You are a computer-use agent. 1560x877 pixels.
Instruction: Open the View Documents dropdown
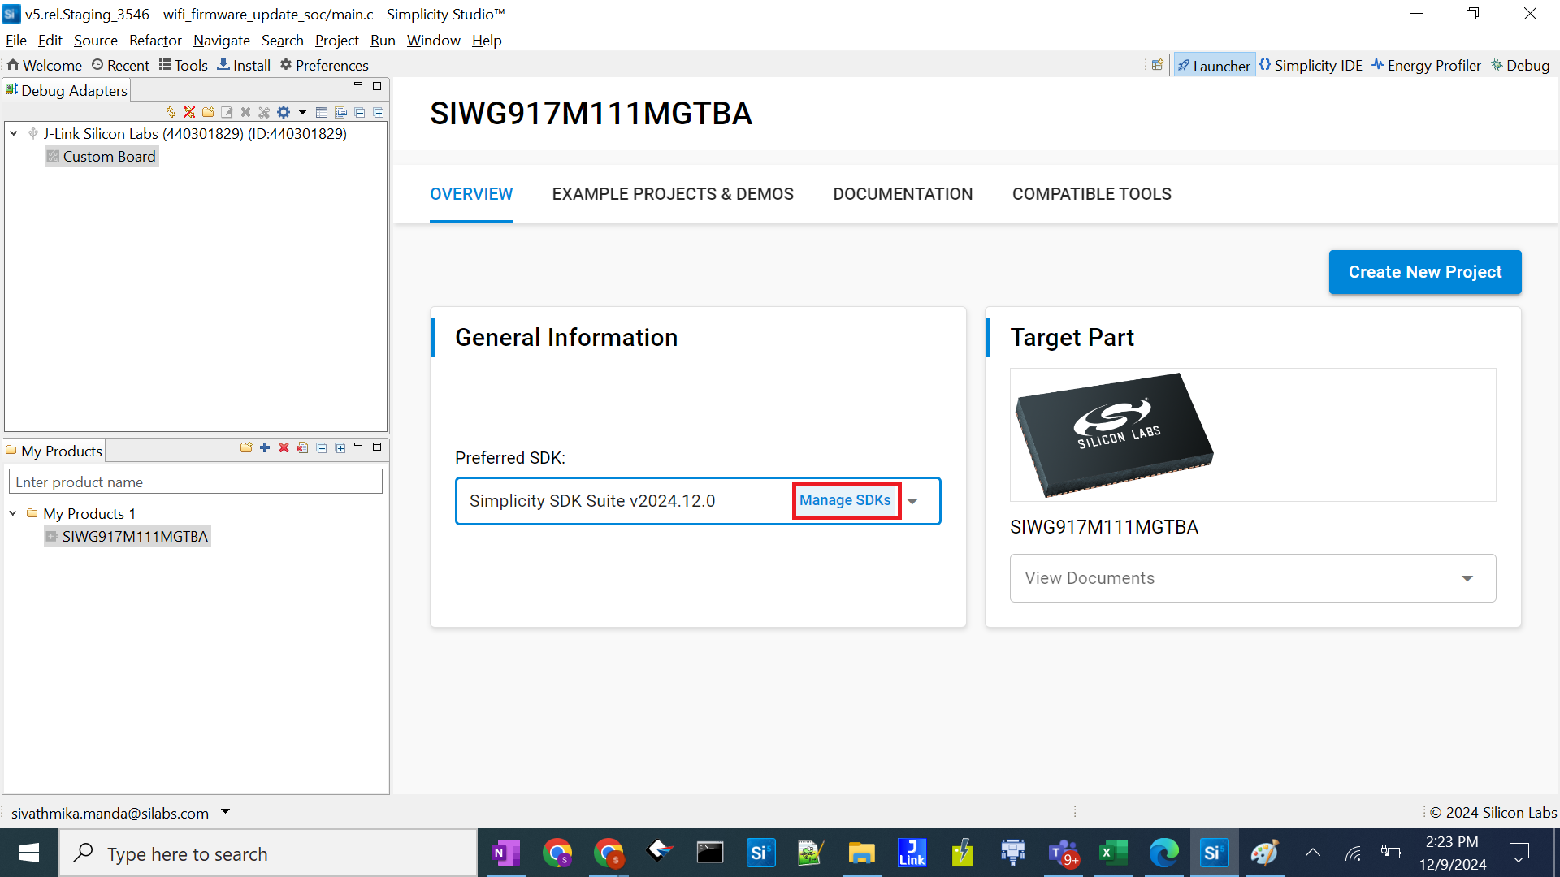[1467, 578]
